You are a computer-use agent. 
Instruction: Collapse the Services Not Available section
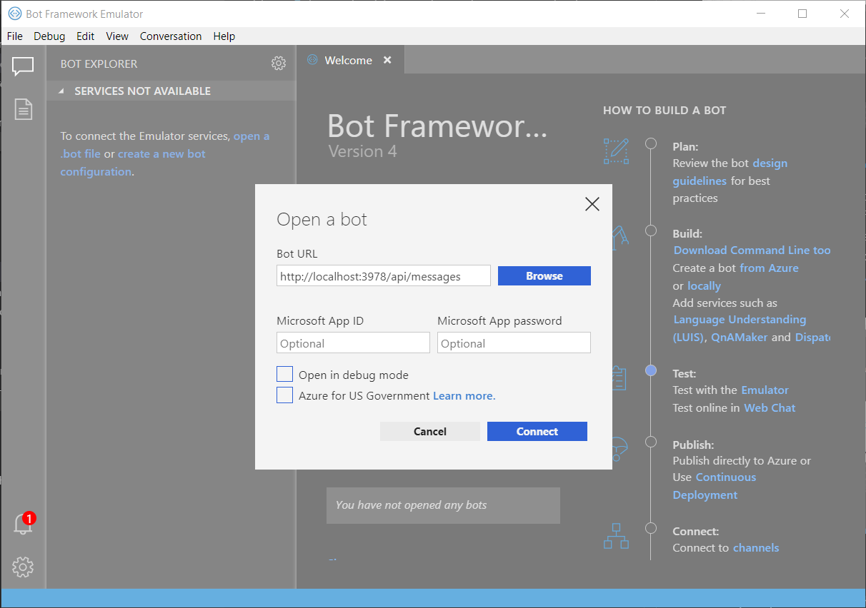coord(61,91)
